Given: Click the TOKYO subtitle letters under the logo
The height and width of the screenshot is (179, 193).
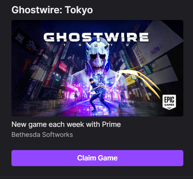Looking at the screenshot, I should [x=96, y=45].
